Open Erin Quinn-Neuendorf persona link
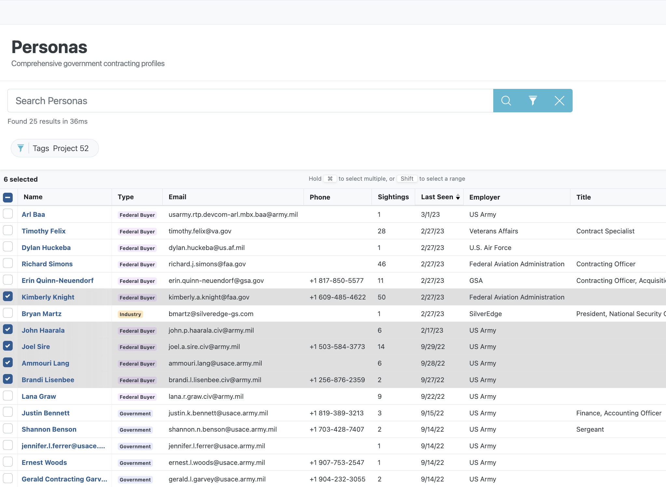This screenshot has width=666, height=487. pyautogui.click(x=58, y=281)
